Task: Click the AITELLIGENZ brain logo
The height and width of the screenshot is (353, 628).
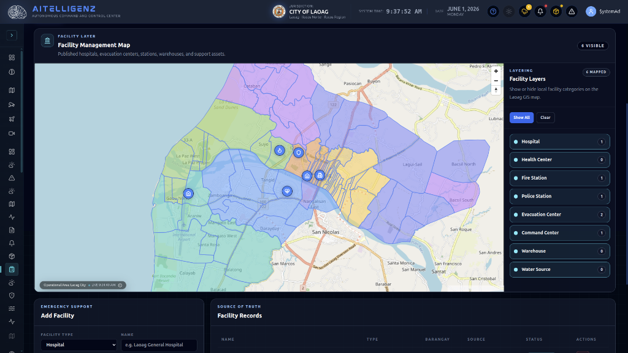Action: coord(17,12)
